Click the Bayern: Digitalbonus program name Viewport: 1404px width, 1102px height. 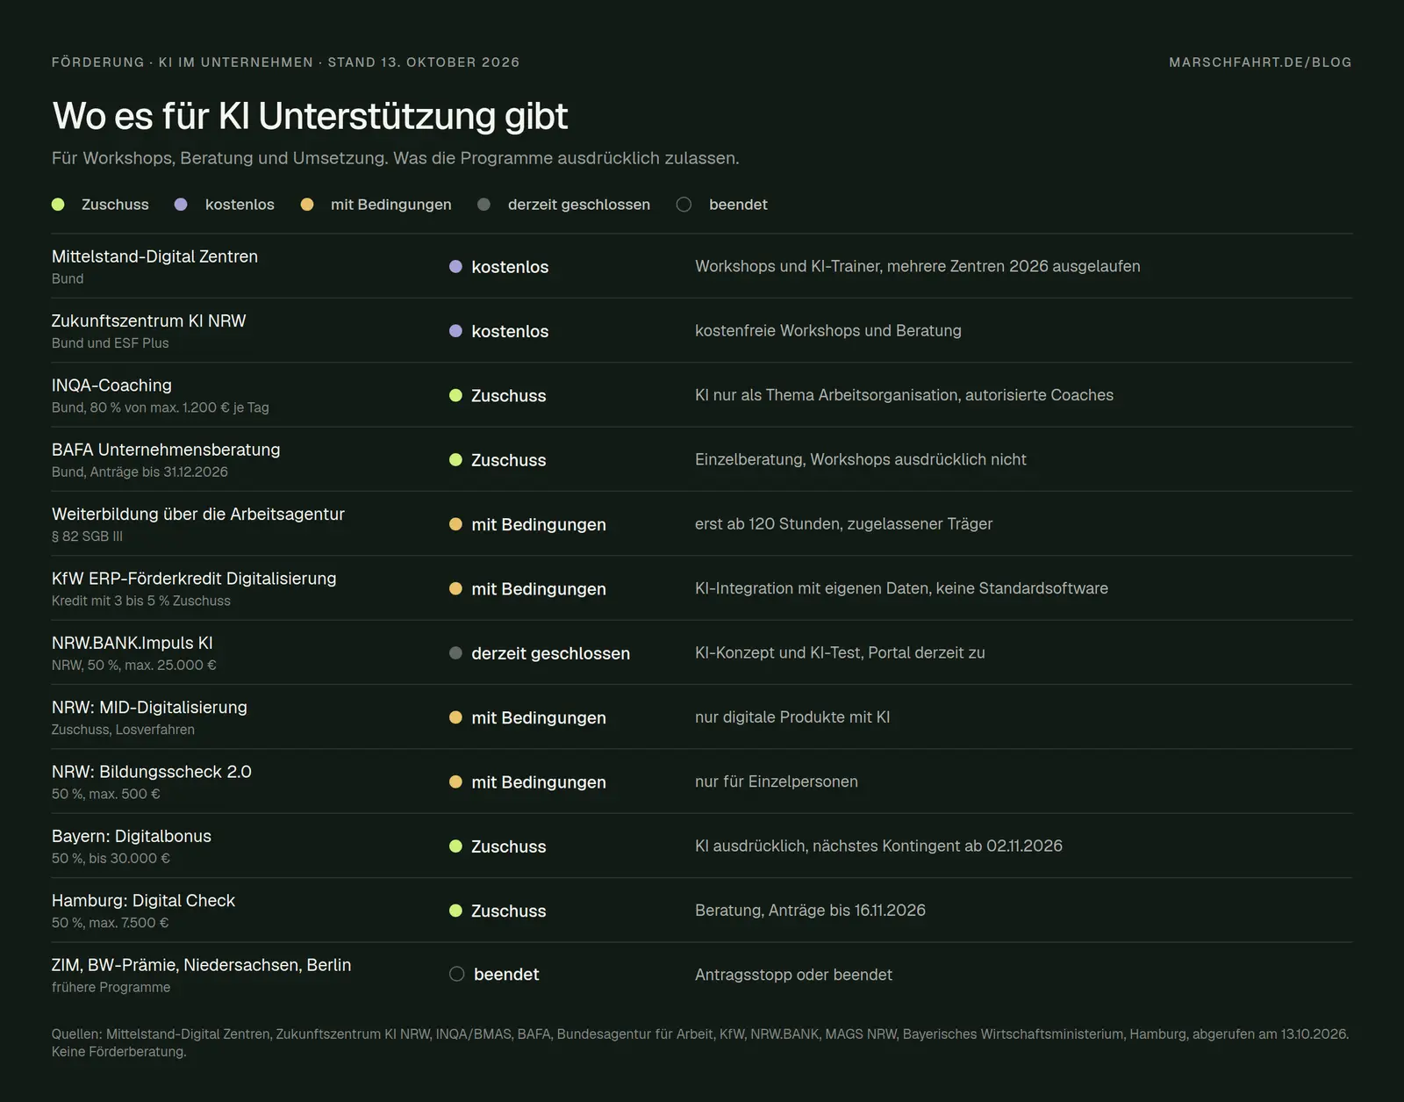coord(132,836)
